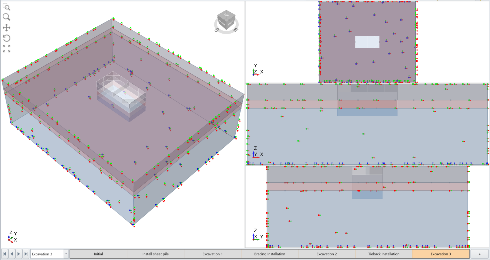Select the Pan tool
The height and width of the screenshot is (260, 490).
point(6,28)
